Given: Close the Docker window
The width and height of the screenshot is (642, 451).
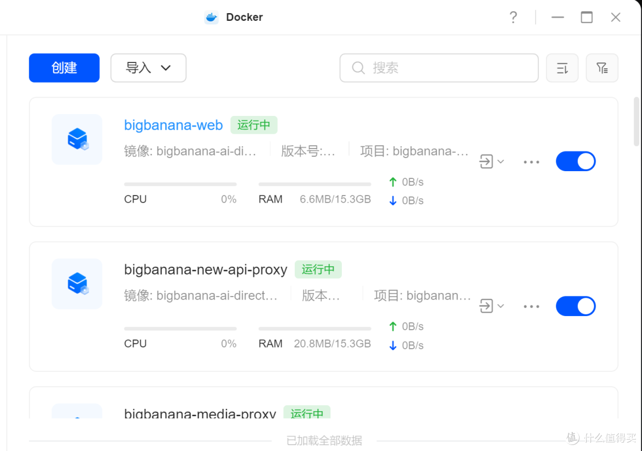Looking at the screenshot, I should click(x=615, y=17).
